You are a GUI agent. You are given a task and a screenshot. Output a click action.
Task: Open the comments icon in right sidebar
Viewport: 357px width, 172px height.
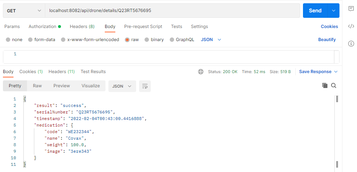(351, 9)
